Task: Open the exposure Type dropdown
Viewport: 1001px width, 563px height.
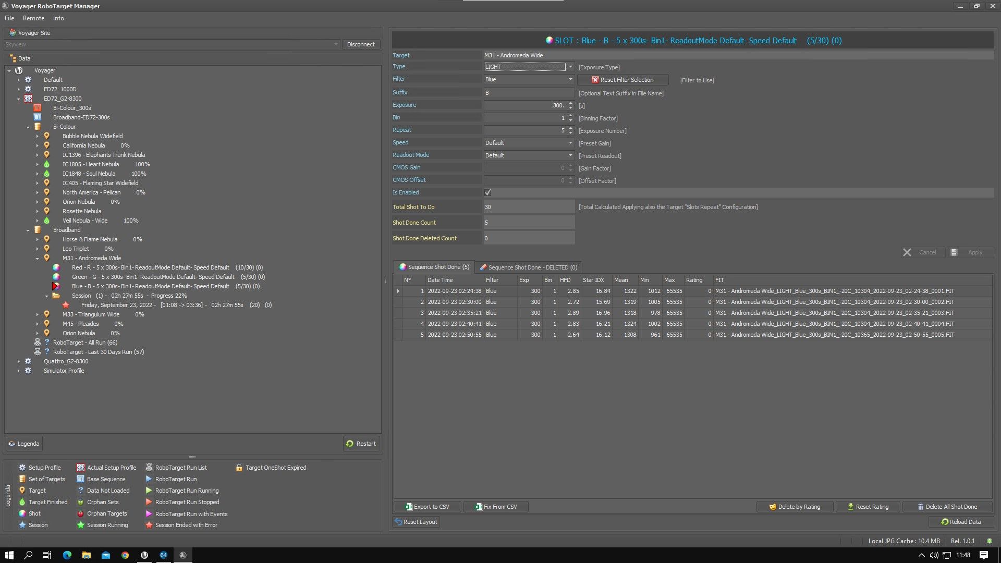Action: (570, 67)
